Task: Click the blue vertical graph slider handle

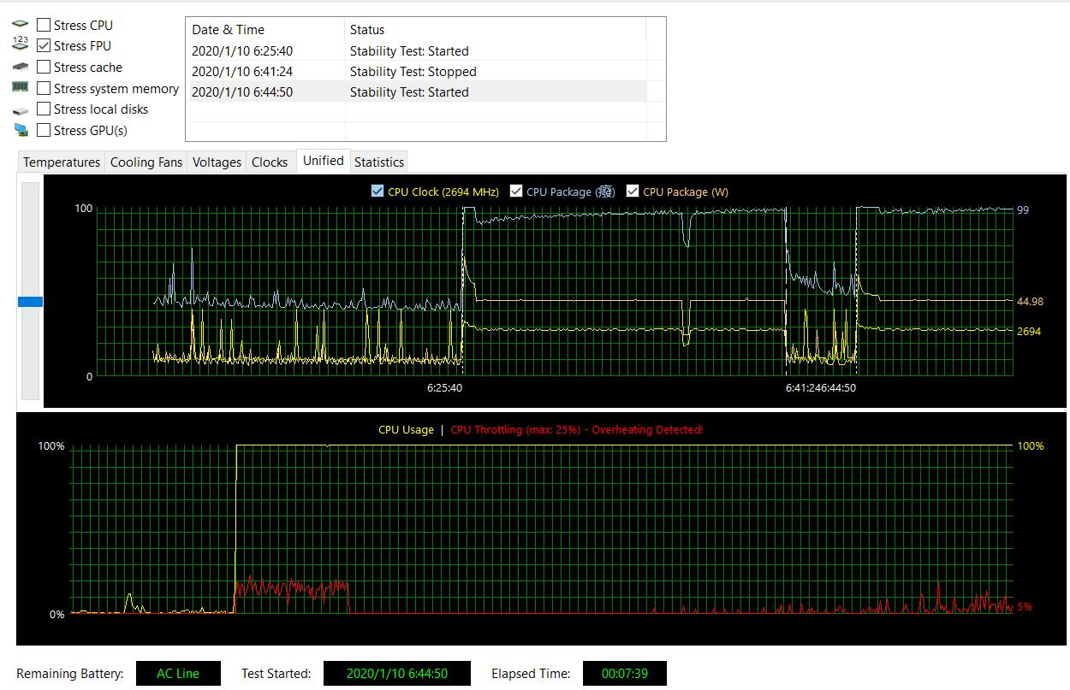Action: (x=30, y=301)
